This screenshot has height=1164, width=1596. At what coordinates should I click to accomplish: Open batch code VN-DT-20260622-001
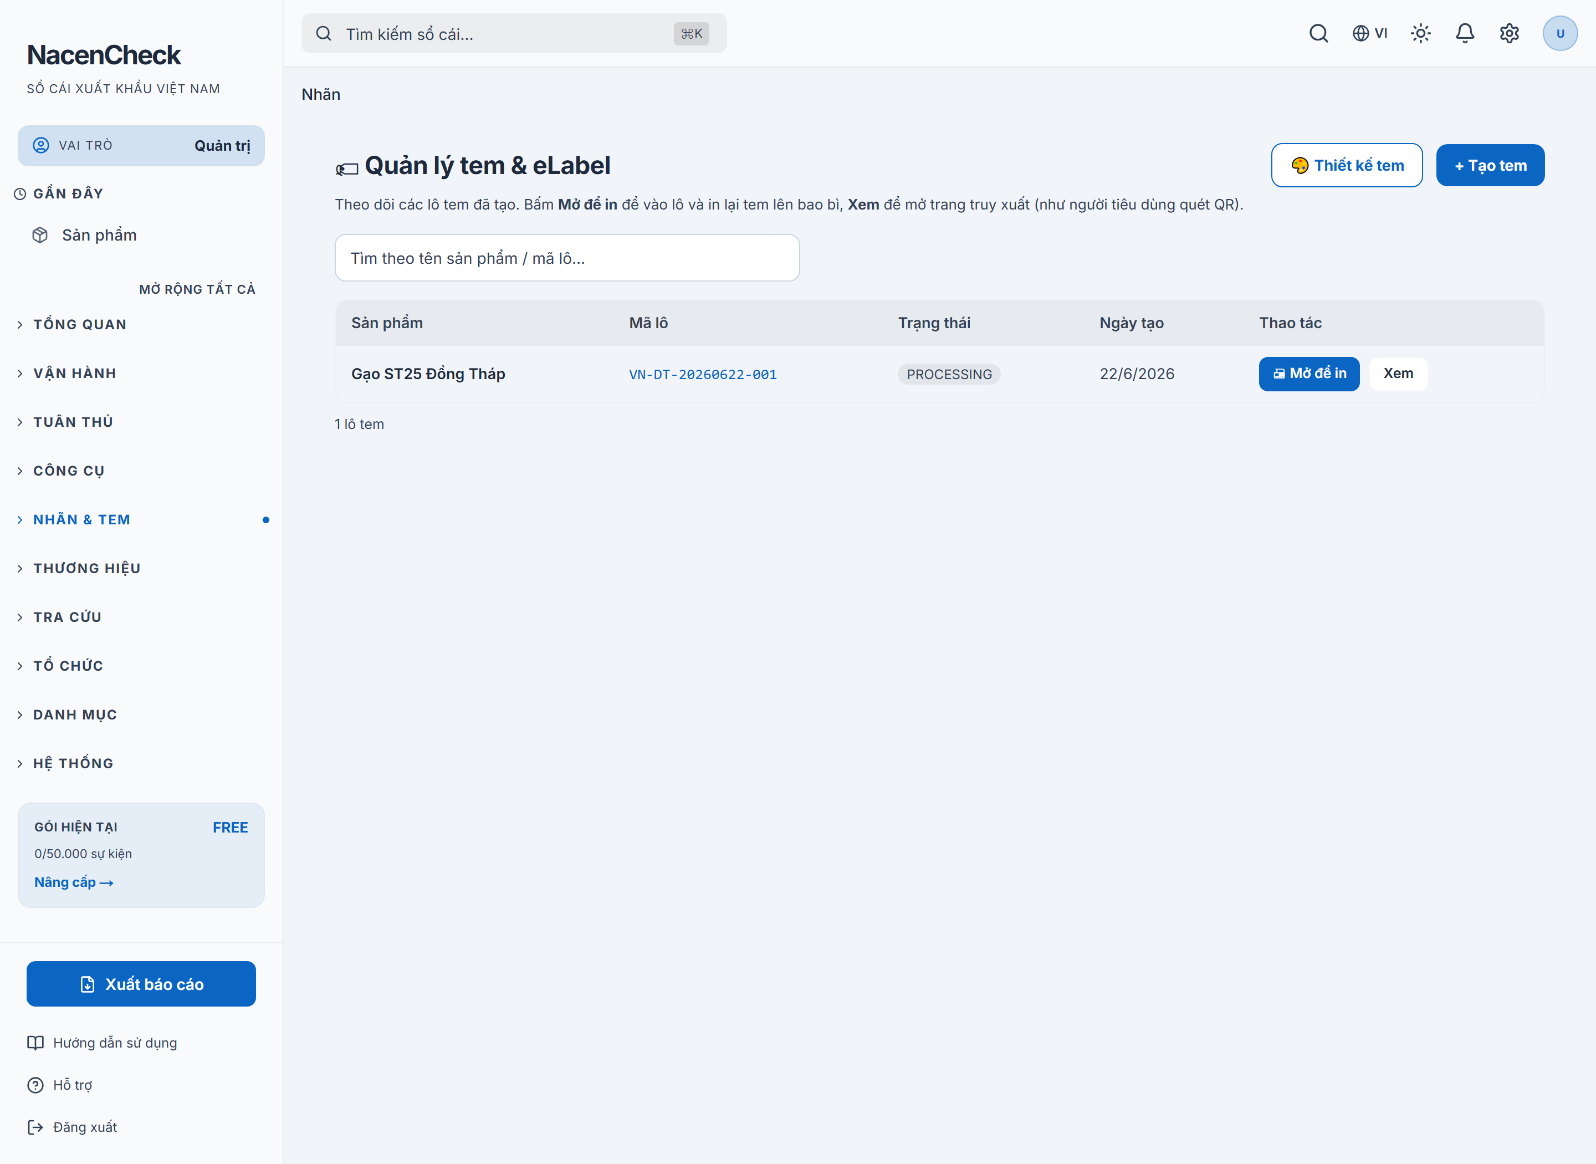(x=702, y=374)
